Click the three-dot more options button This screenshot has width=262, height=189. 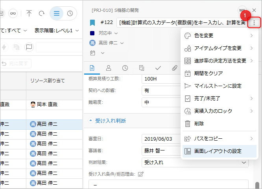click(255, 23)
